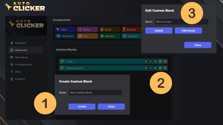This screenshot has width=223, height=125.
Task: Click the menu lines icon on Move Cursor block
Action: tap(146, 68)
